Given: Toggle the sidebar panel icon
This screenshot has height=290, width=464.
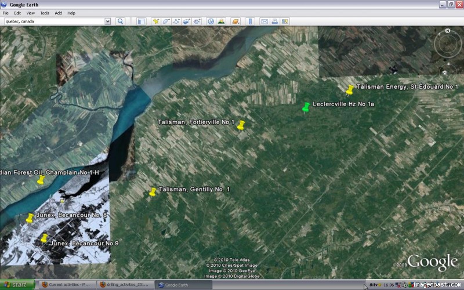Looking at the screenshot, I should tap(142, 21).
